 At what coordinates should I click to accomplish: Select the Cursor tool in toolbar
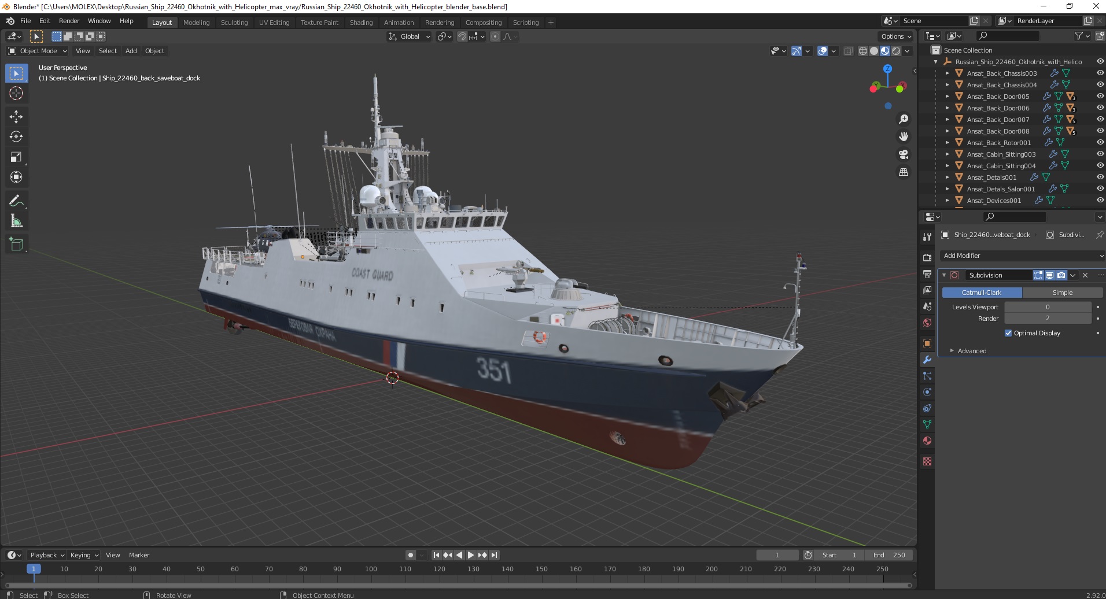[x=16, y=93]
